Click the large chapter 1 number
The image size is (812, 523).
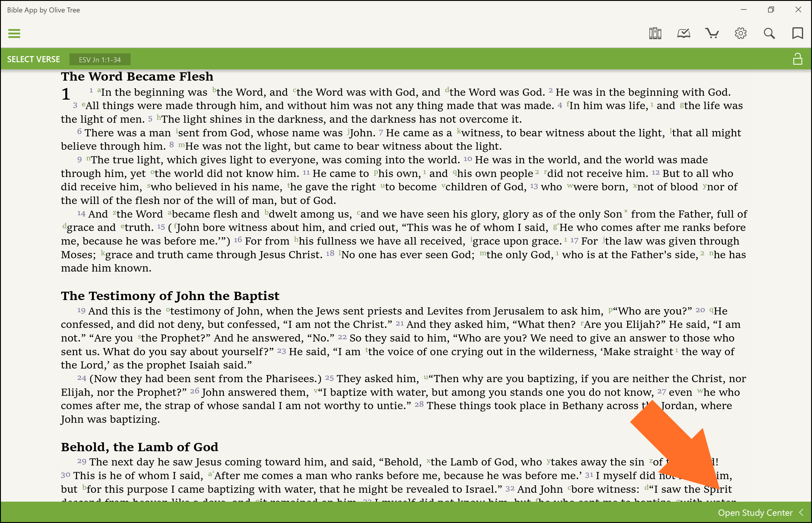[66, 94]
